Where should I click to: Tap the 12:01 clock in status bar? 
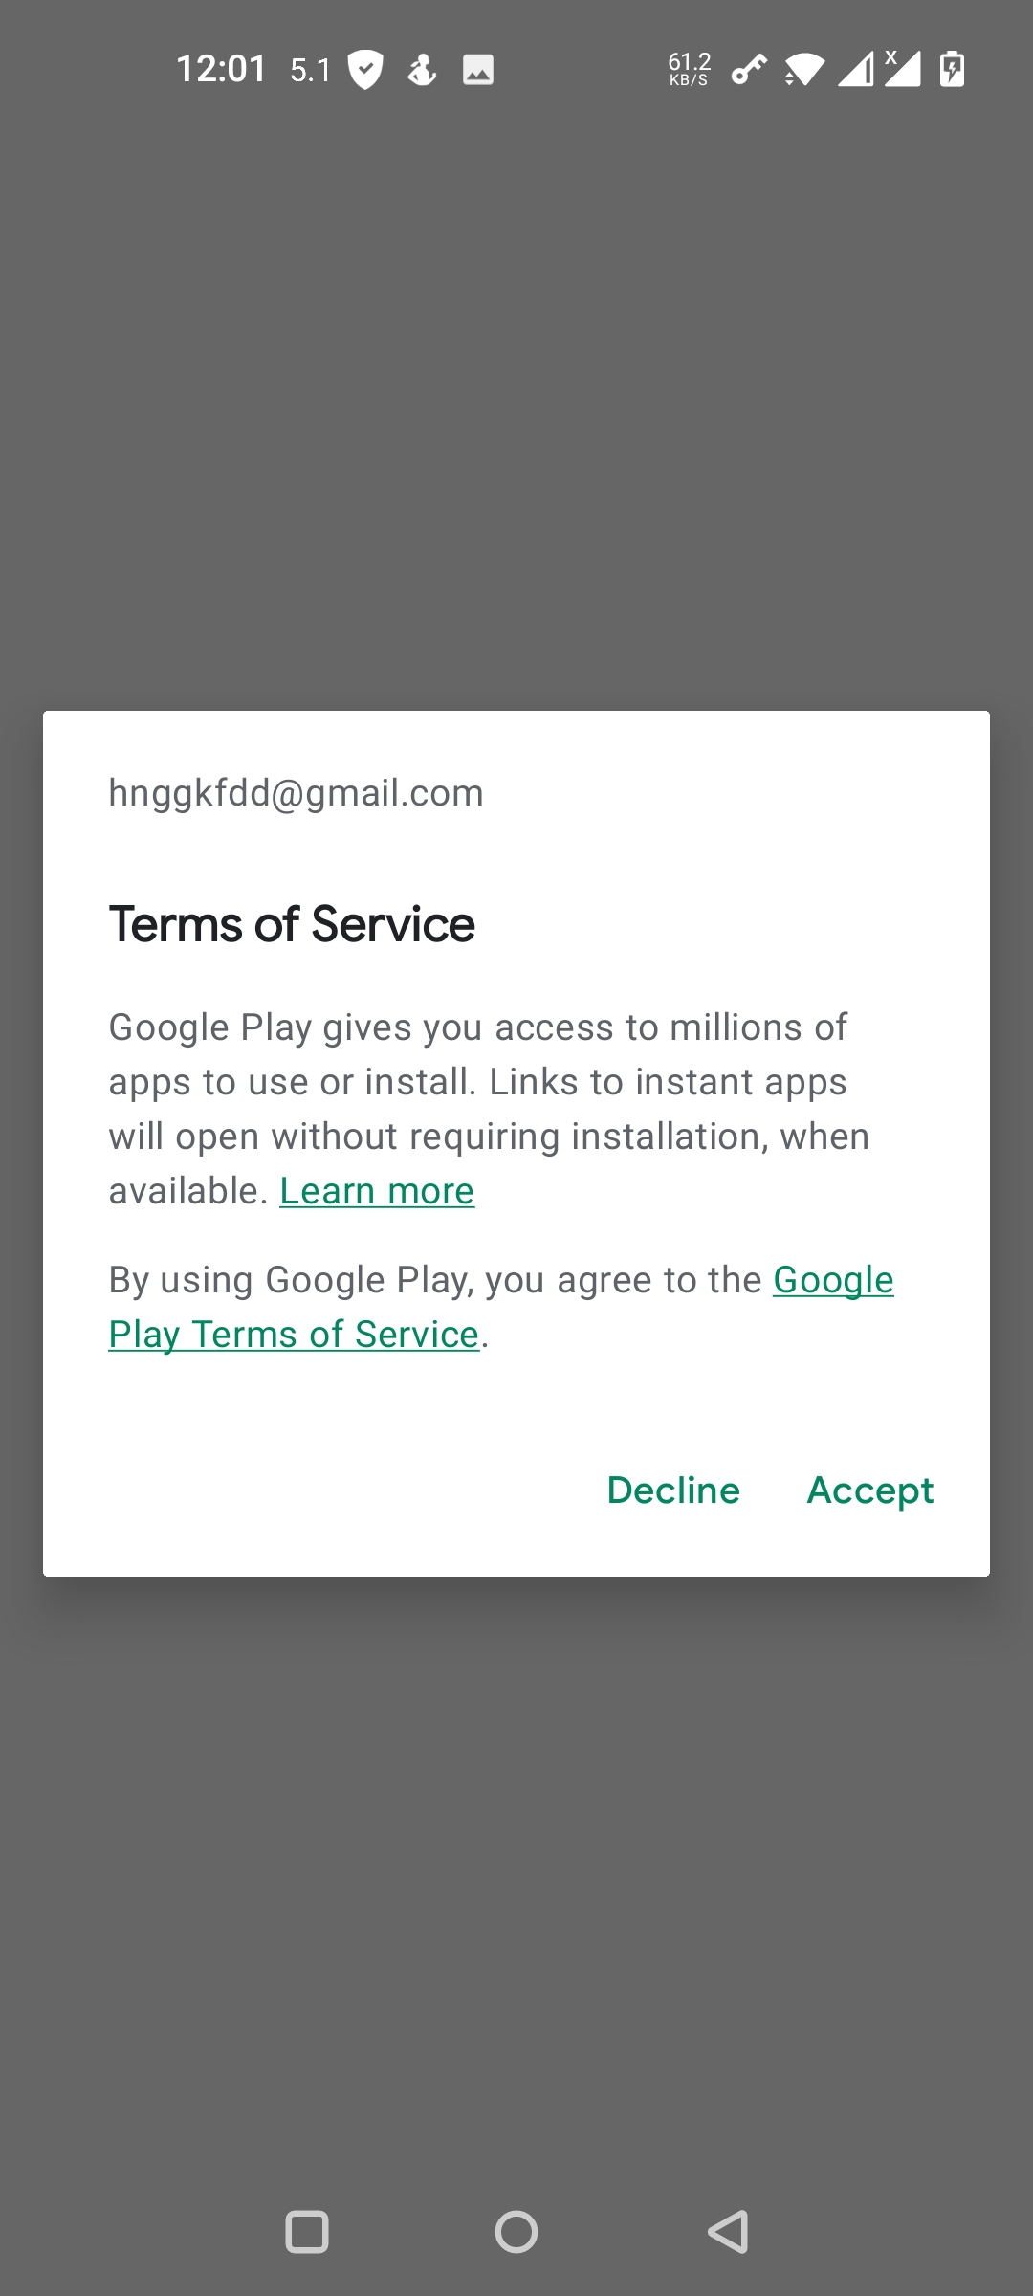pyautogui.click(x=221, y=69)
